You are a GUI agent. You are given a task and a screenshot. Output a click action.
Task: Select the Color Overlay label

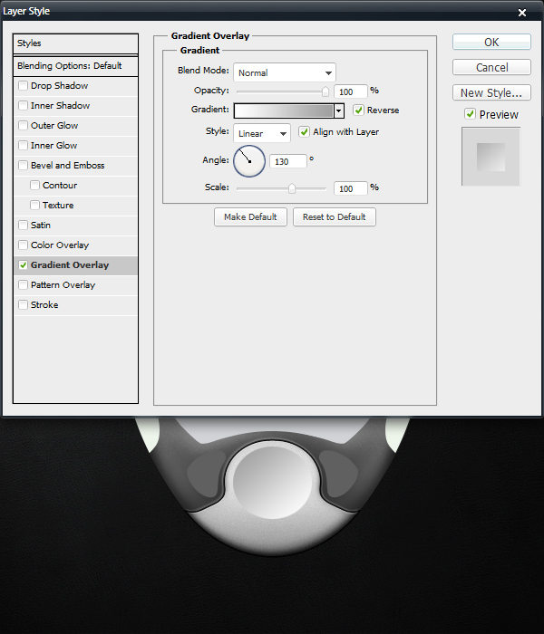click(x=60, y=245)
